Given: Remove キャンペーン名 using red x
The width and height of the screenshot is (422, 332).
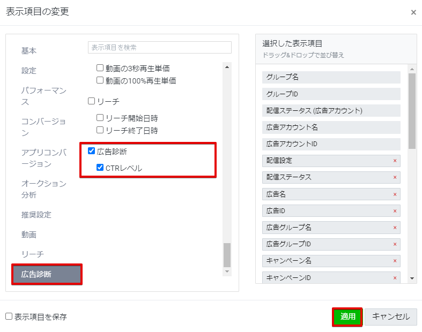Looking at the screenshot, I should coord(395,261).
